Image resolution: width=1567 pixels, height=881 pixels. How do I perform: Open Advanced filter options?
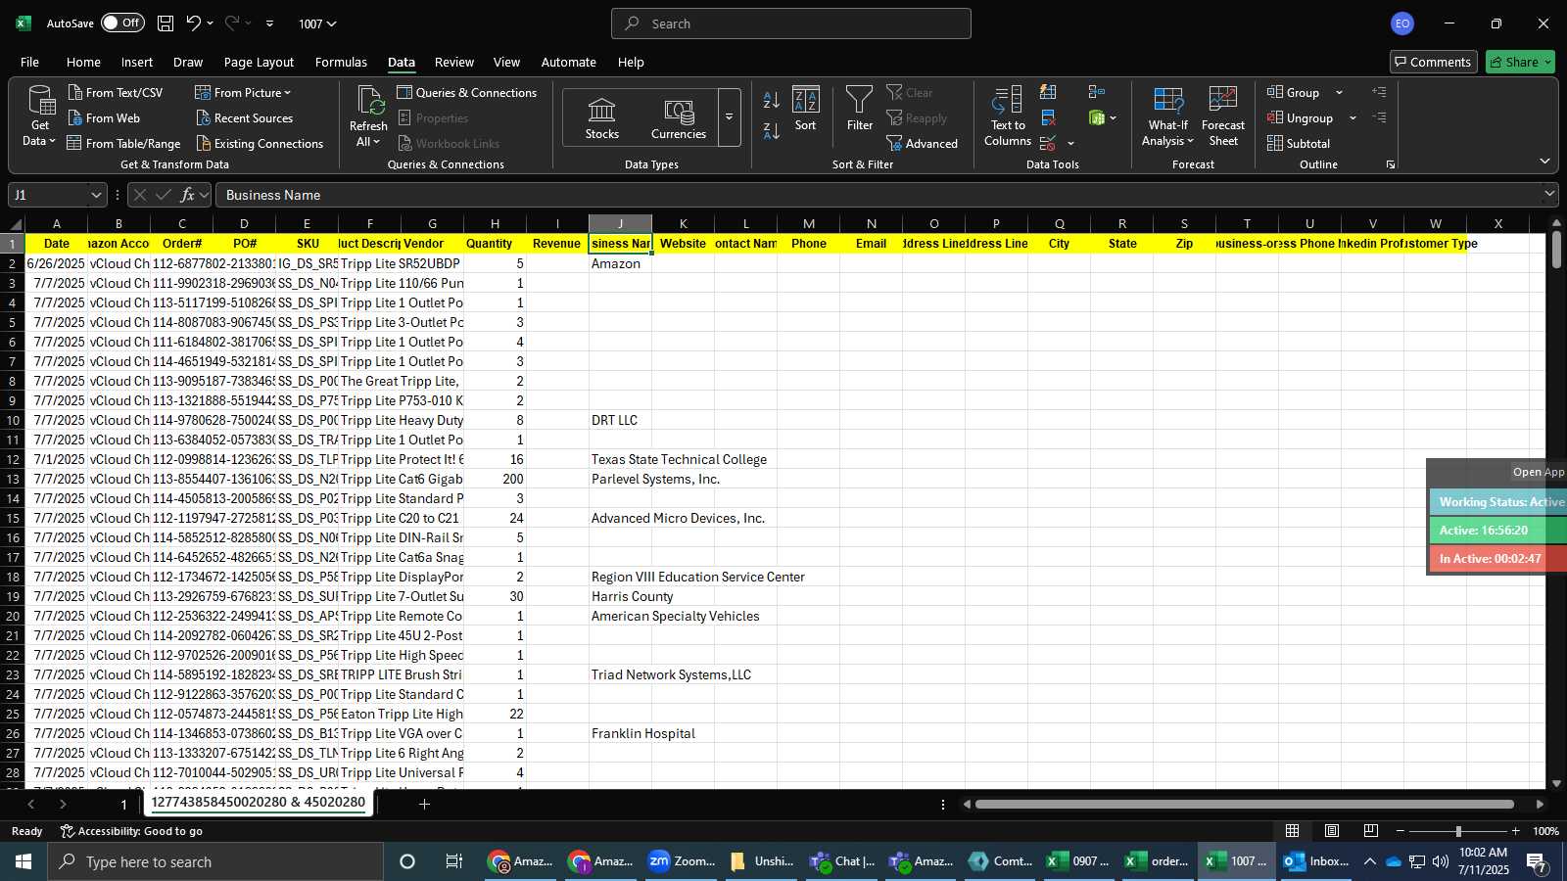(922, 143)
